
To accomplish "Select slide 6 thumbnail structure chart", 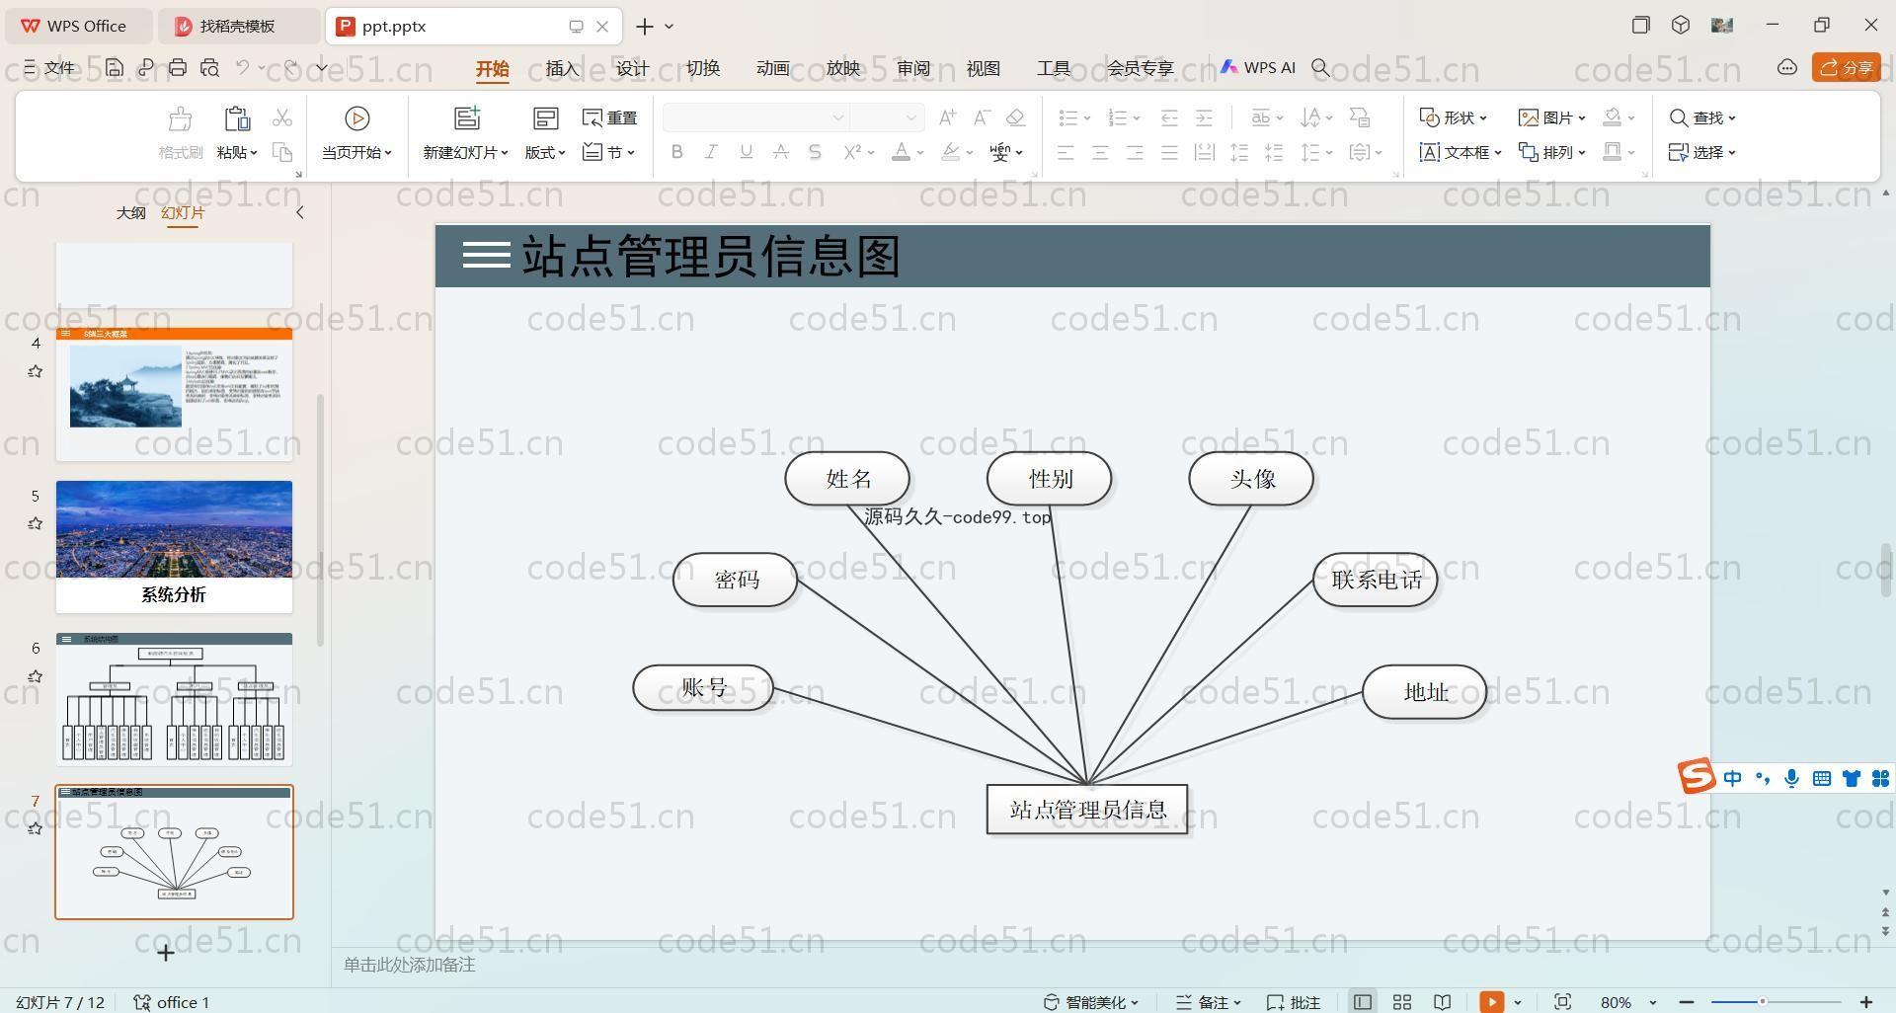I will coord(174,699).
